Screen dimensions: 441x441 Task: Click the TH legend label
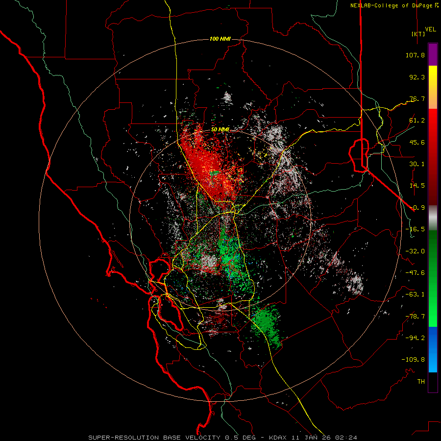point(421,382)
